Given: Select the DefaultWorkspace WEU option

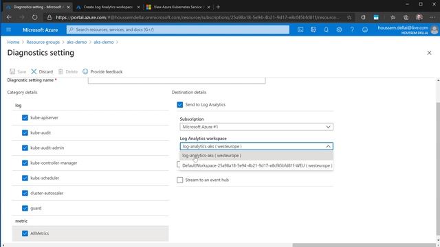Looking at the screenshot, I should 256,165.
